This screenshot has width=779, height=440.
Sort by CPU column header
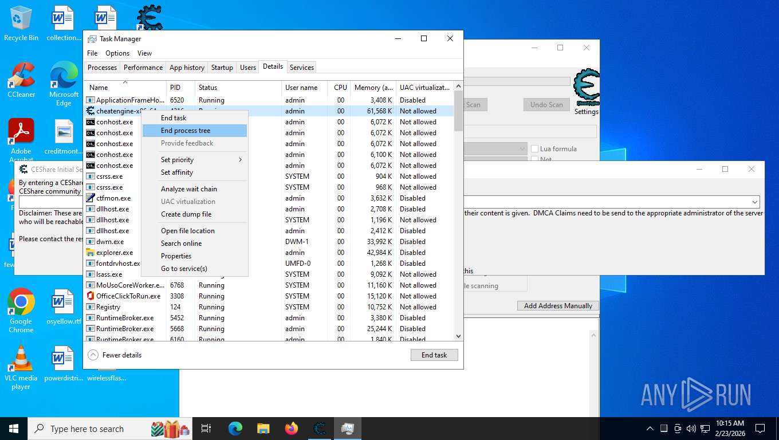[340, 88]
